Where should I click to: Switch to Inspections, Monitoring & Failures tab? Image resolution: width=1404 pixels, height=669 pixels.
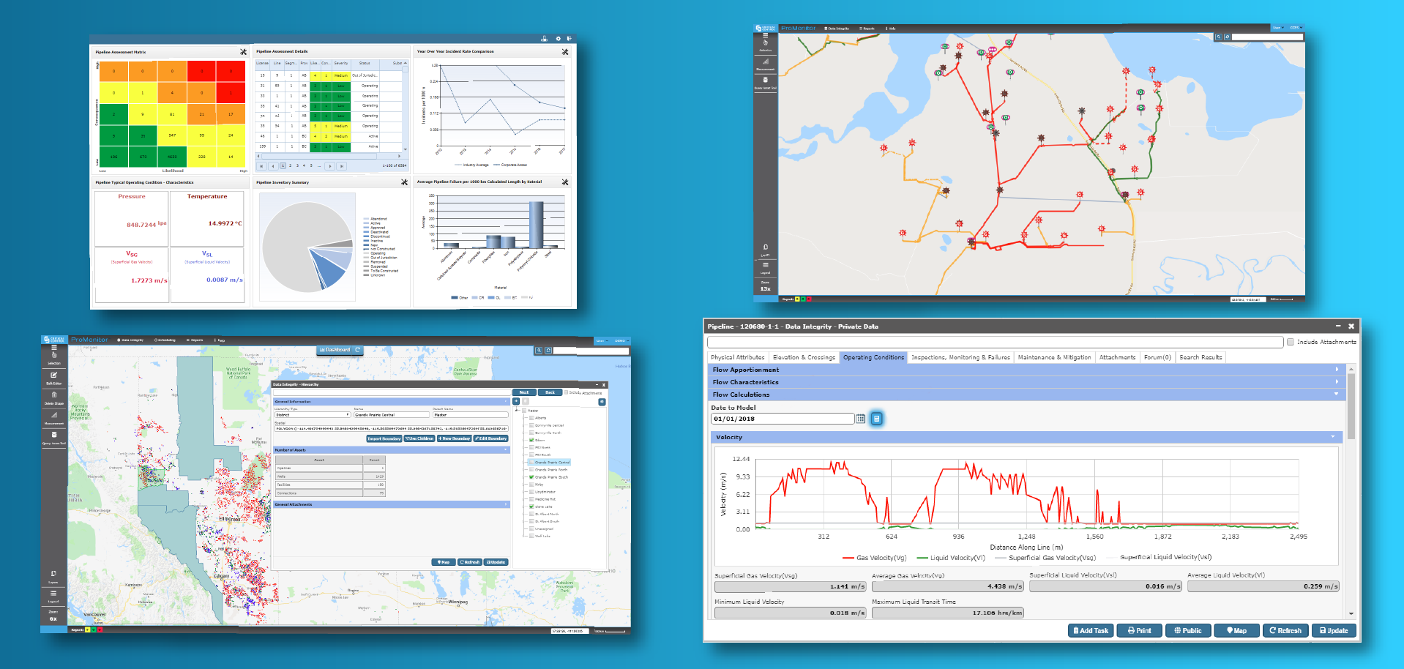pos(960,357)
